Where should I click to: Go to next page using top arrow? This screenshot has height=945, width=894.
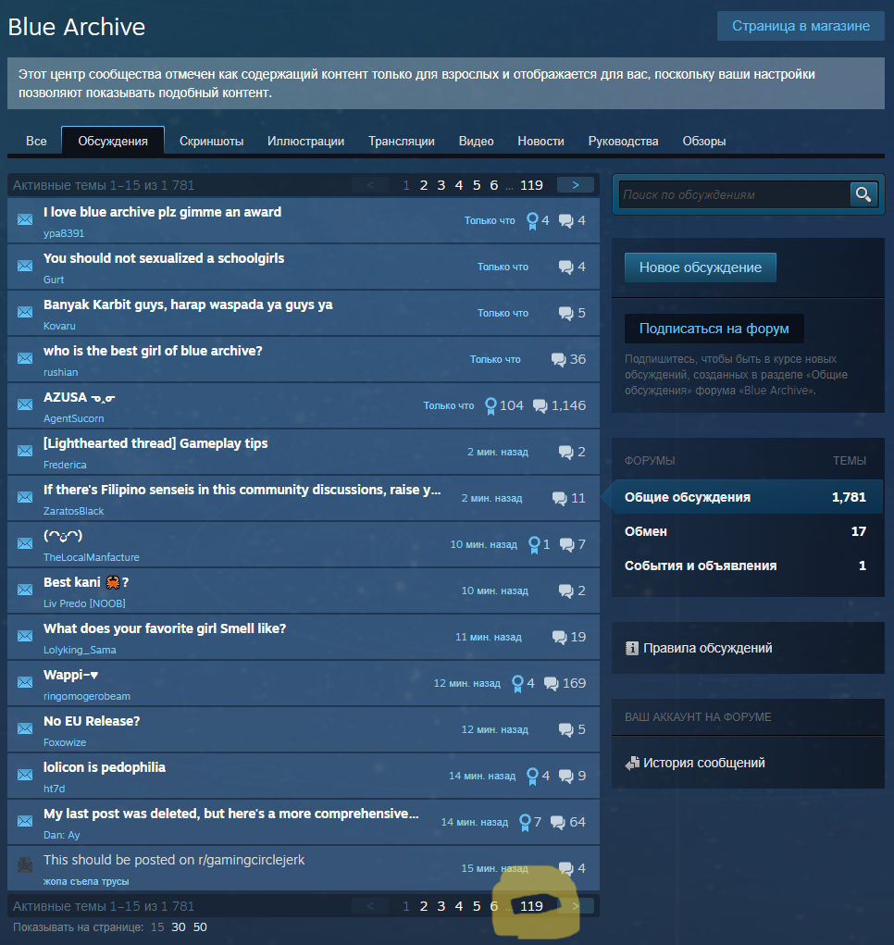point(576,185)
